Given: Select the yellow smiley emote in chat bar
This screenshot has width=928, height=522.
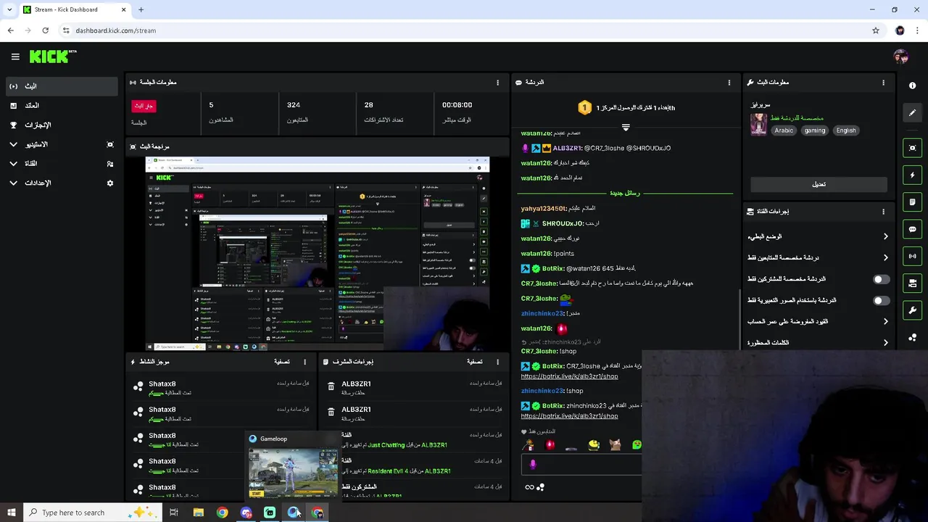Looking at the screenshot, I should pos(594,444).
